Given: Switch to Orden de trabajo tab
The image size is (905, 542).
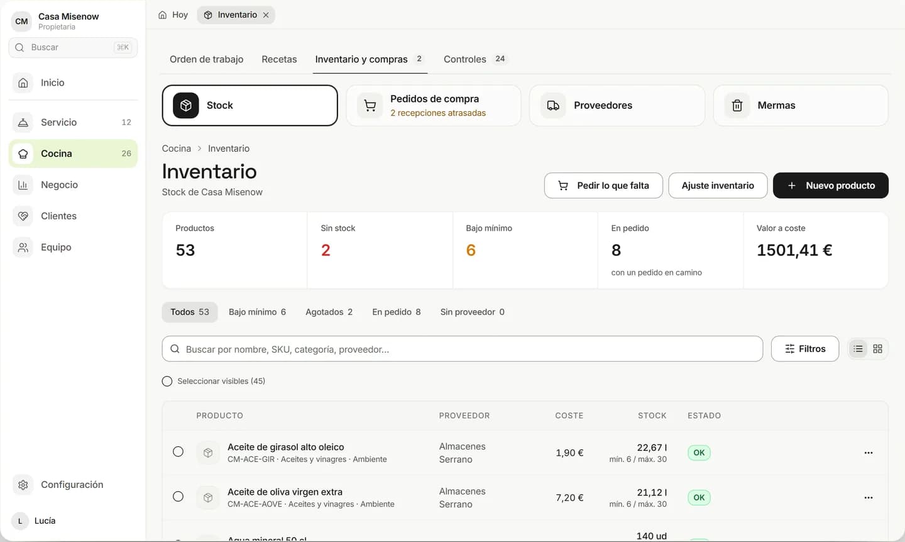Looking at the screenshot, I should pos(206,59).
